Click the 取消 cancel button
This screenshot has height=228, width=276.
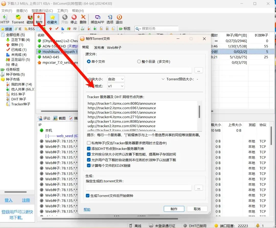[x=197, y=209]
